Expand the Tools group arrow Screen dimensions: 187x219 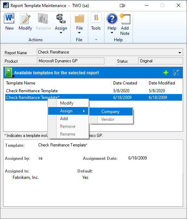96,40
